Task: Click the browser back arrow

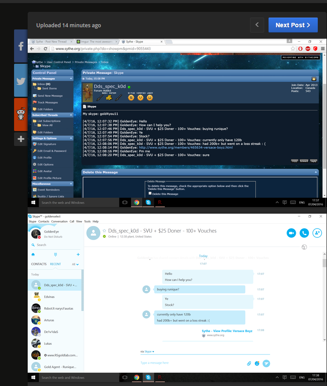Action: pos(32,49)
